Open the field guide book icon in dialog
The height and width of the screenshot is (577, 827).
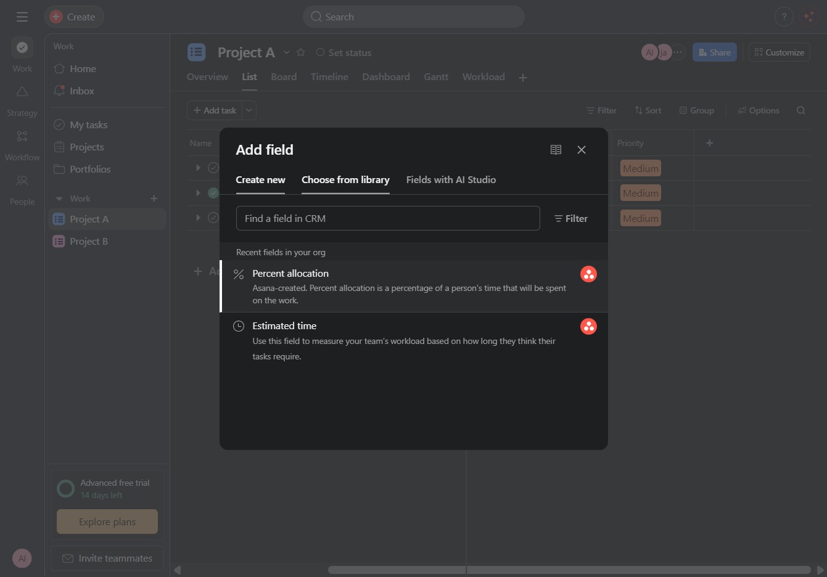point(556,150)
